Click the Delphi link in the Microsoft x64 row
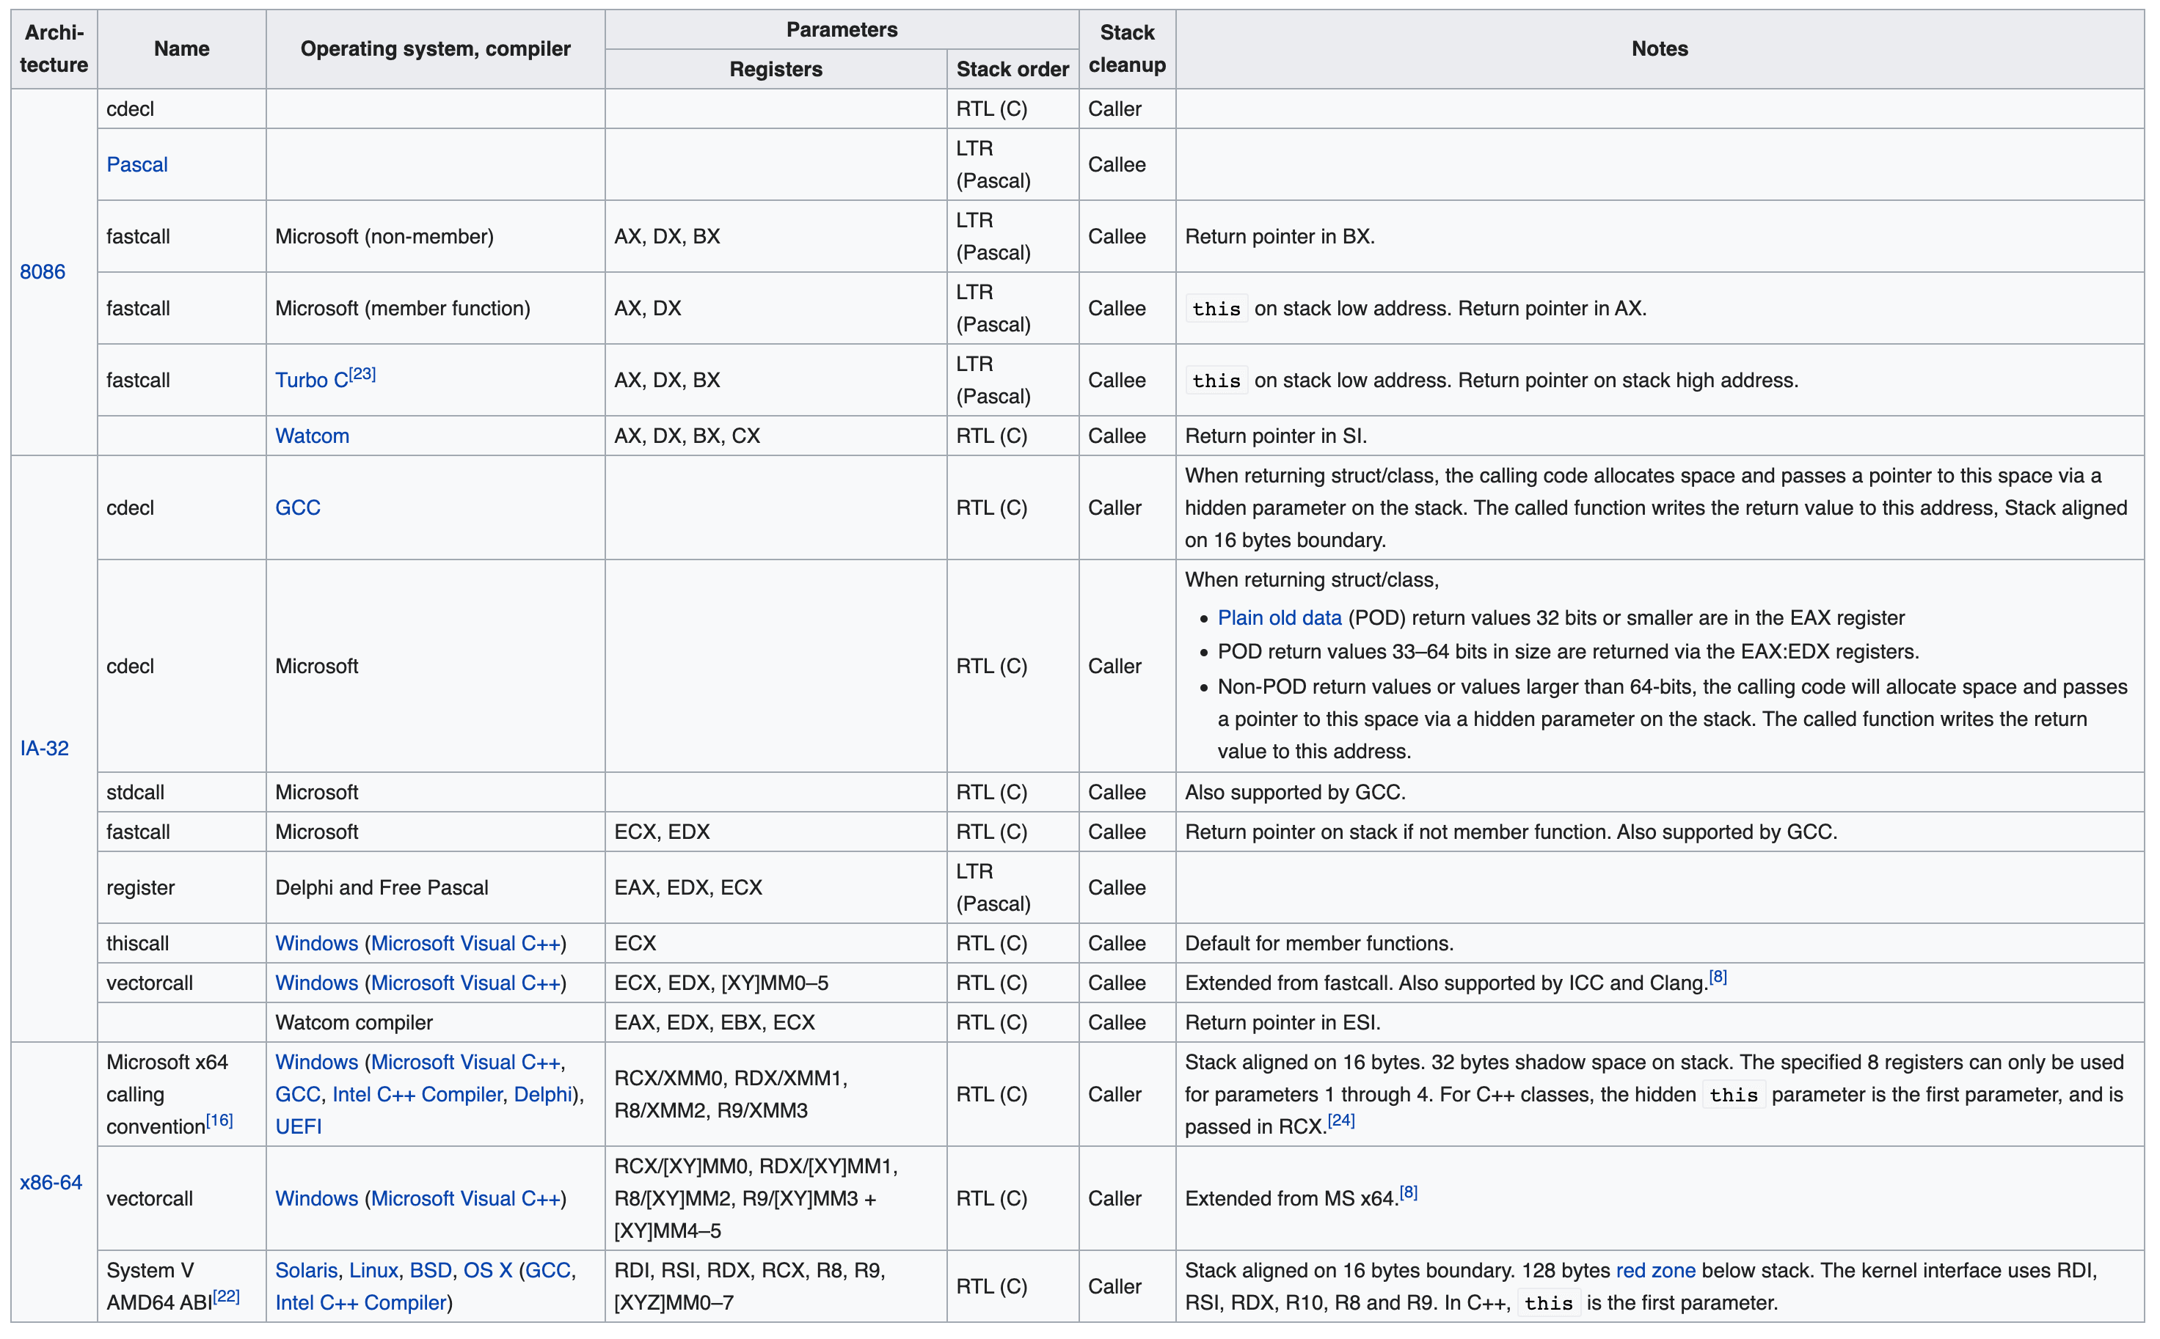Viewport: 2160px width, 1339px height. pyautogui.click(x=543, y=1095)
